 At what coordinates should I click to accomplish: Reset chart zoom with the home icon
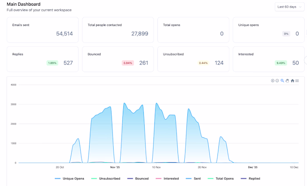293,81
